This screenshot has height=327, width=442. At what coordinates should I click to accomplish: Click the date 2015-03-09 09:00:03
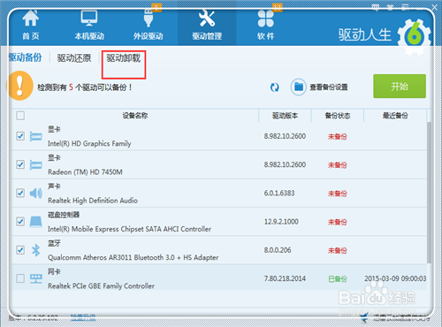(x=395, y=278)
